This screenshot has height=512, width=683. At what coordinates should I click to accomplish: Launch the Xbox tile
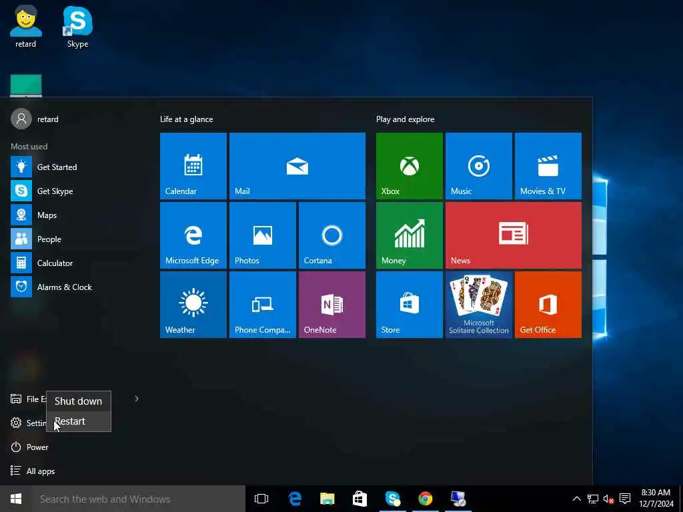tap(410, 166)
